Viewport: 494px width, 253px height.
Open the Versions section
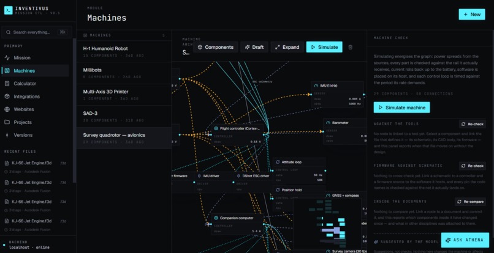click(35, 135)
